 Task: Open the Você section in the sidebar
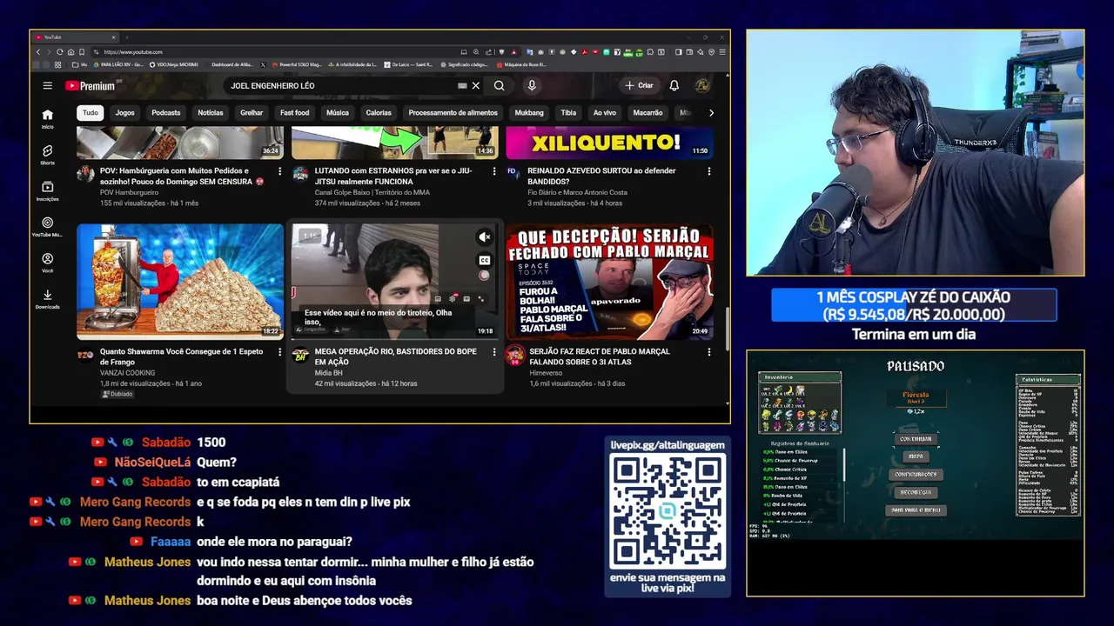click(47, 263)
